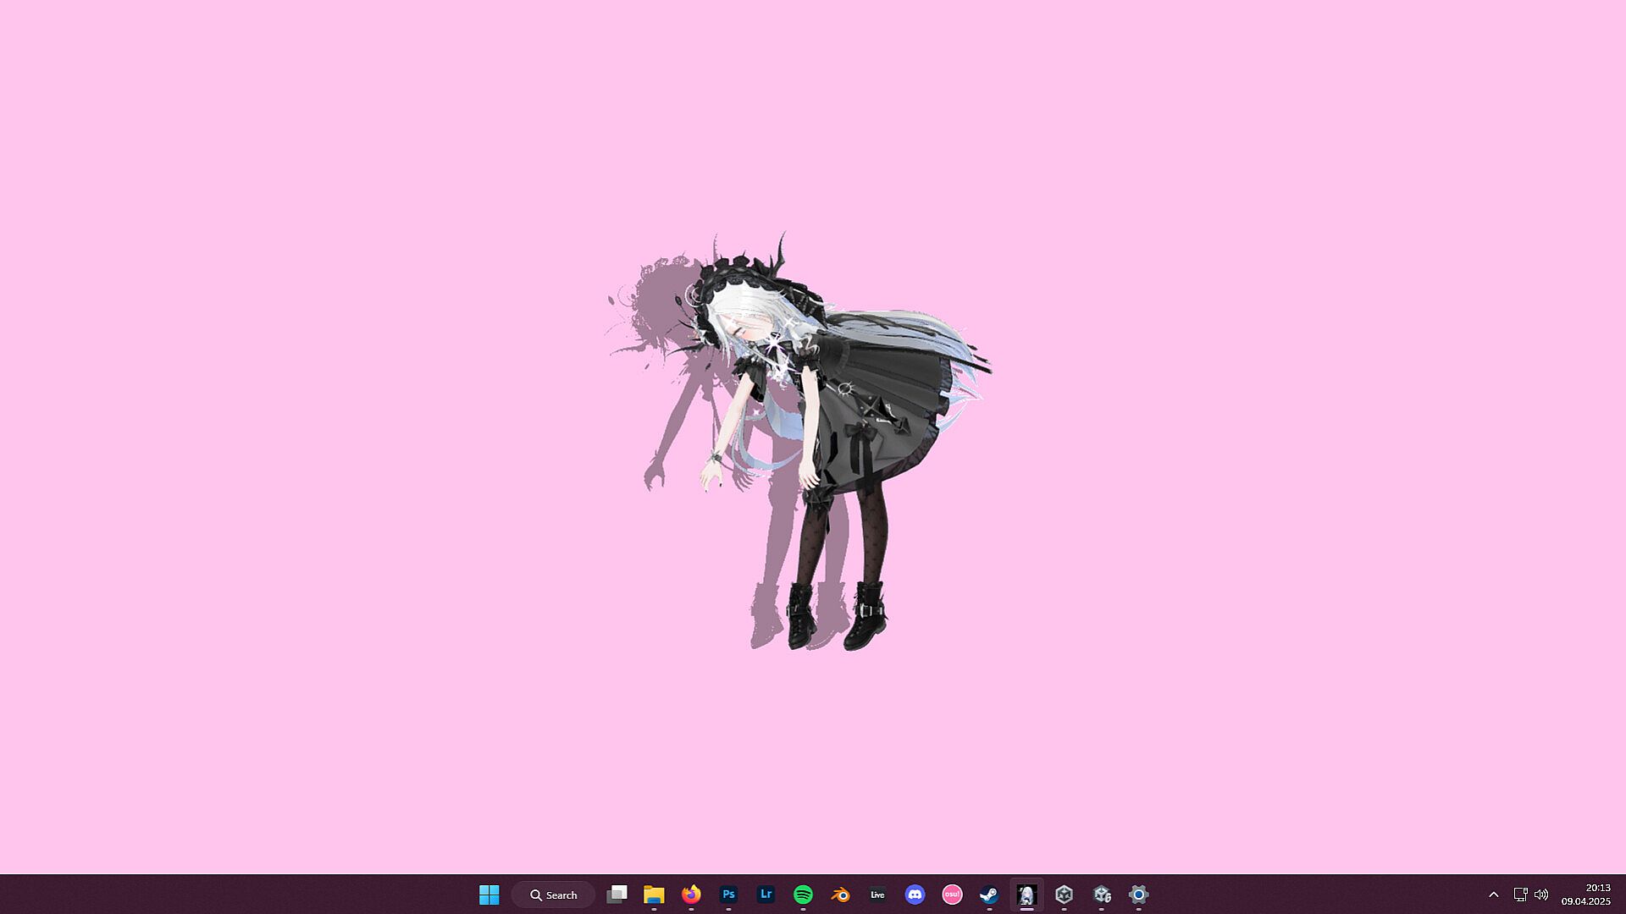1626x914 pixels.
Task: Switch to Spotify on the taskbar
Action: (x=803, y=895)
